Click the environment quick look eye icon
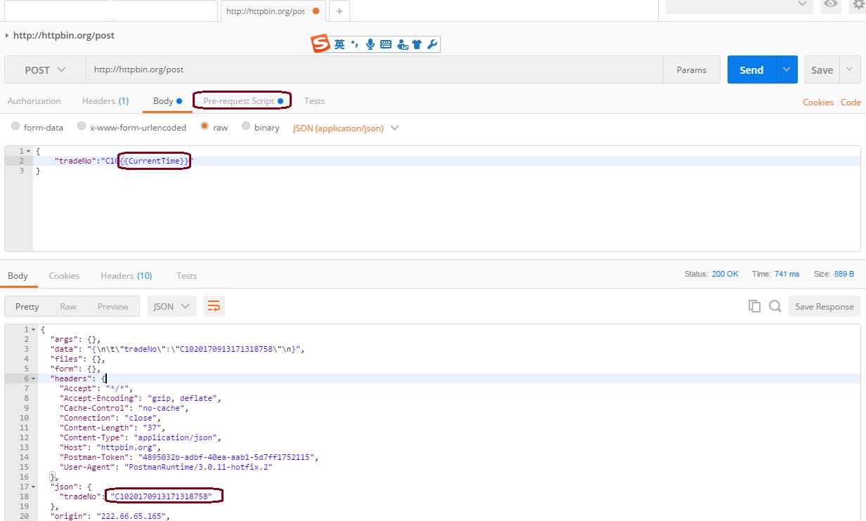Image resolution: width=866 pixels, height=521 pixels. [832, 4]
